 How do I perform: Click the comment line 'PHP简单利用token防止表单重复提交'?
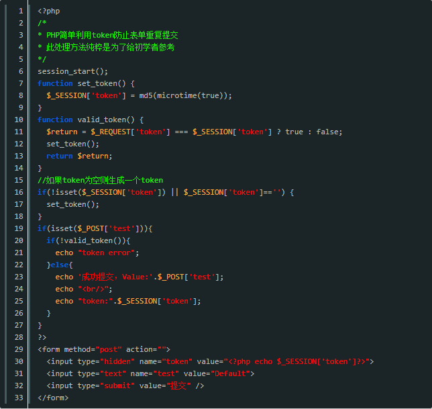(112, 35)
